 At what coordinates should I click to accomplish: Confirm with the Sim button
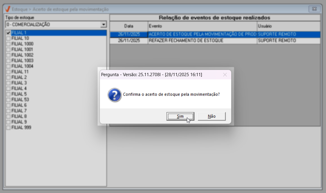(x=180, y=116)
